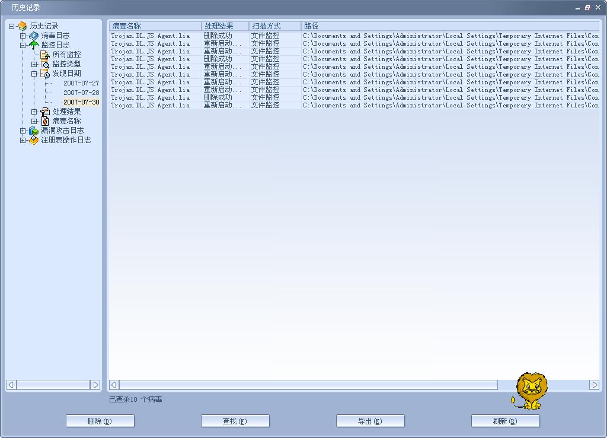Expand the 处理结果 node
The image size is (607, 438).
[34, 112]
